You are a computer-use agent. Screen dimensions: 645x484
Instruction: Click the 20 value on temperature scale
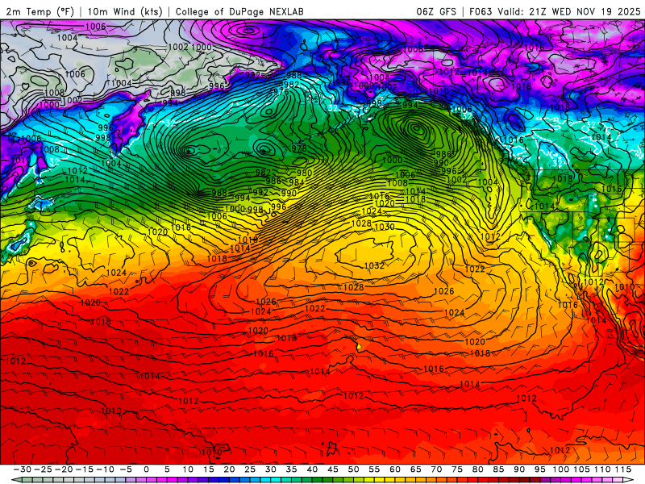pos(229,469)
